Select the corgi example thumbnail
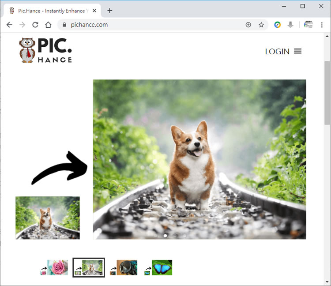This screenshot has width=331, height=286. point(89,267)
